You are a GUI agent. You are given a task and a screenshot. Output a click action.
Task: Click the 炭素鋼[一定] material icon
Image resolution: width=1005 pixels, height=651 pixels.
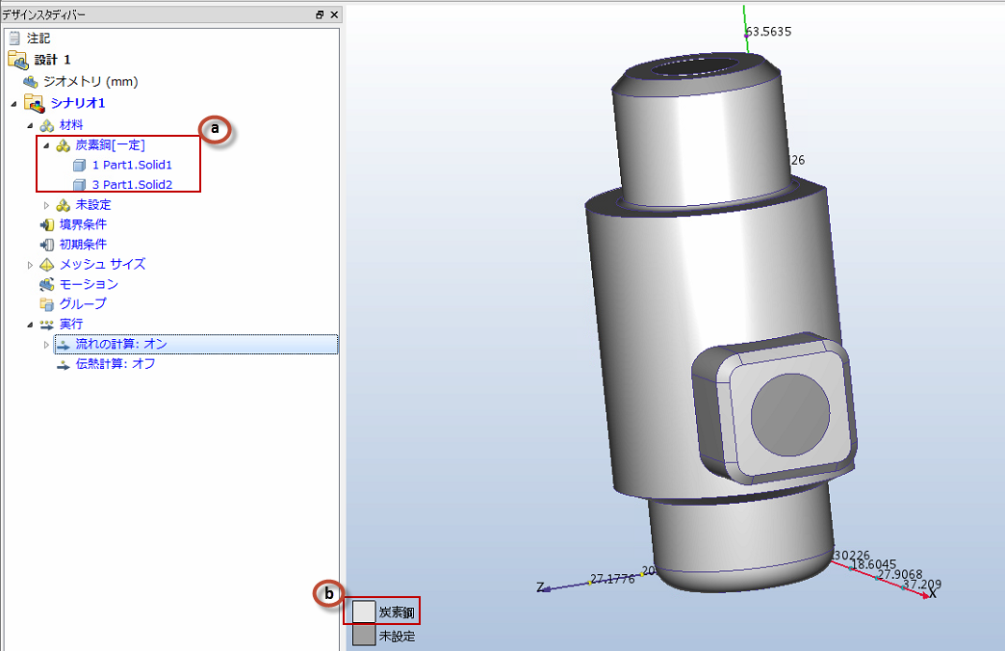pos(63,145)
